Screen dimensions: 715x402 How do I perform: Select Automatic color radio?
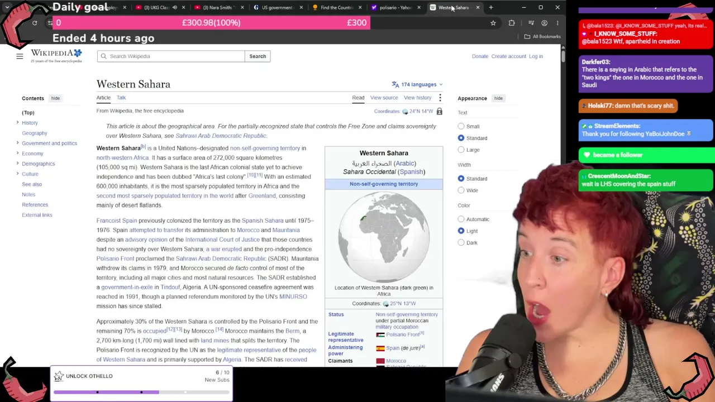click(461, 219)
